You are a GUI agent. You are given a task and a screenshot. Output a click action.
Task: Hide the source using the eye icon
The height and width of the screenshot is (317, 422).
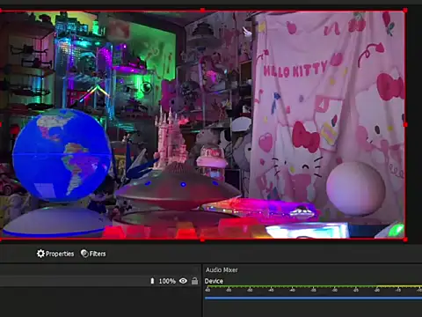click(x=183, y=281)
